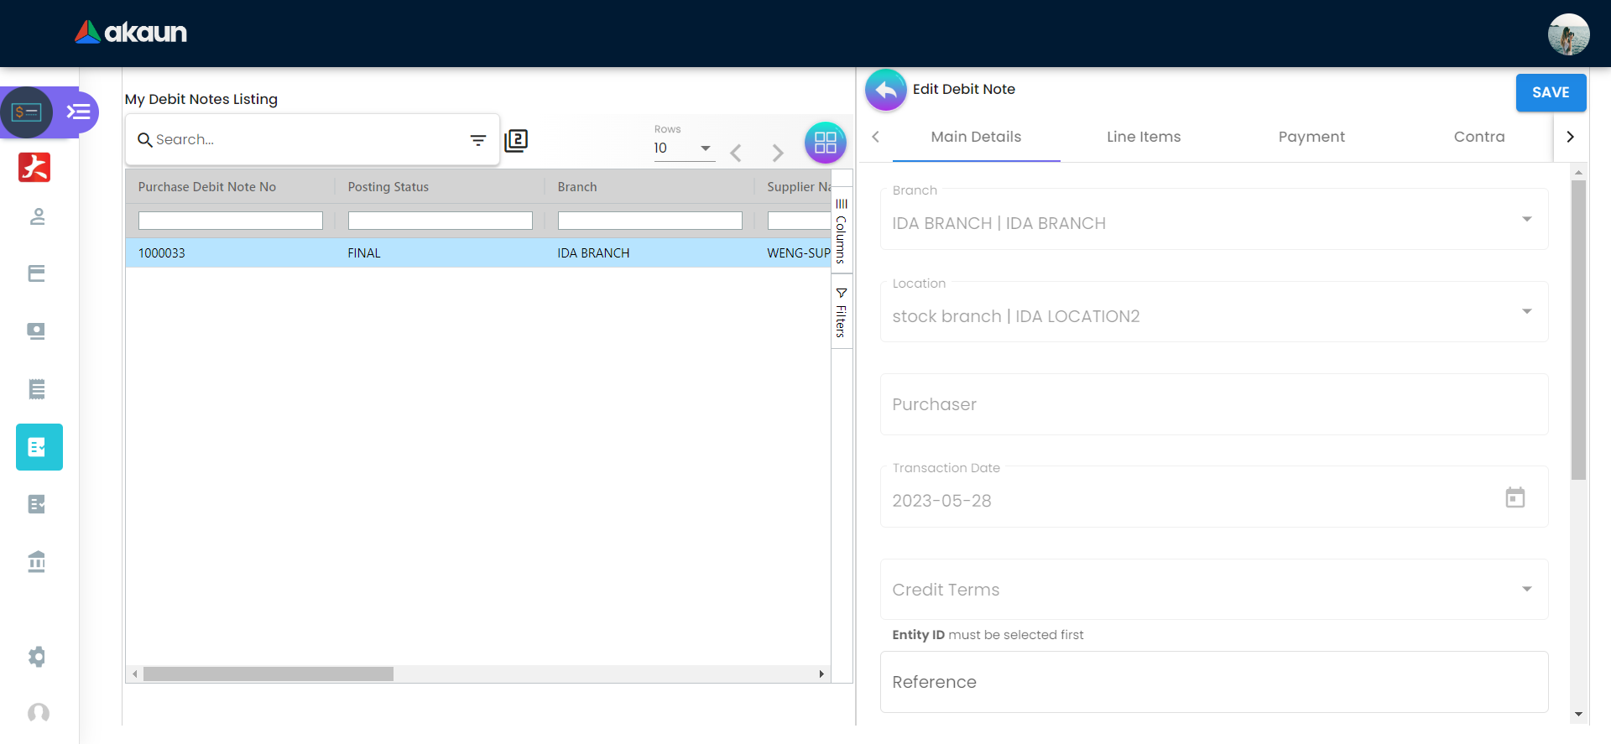Click the search filter options icon
The width and height of the screenshot is (1611, 744).
click(477, 140)
